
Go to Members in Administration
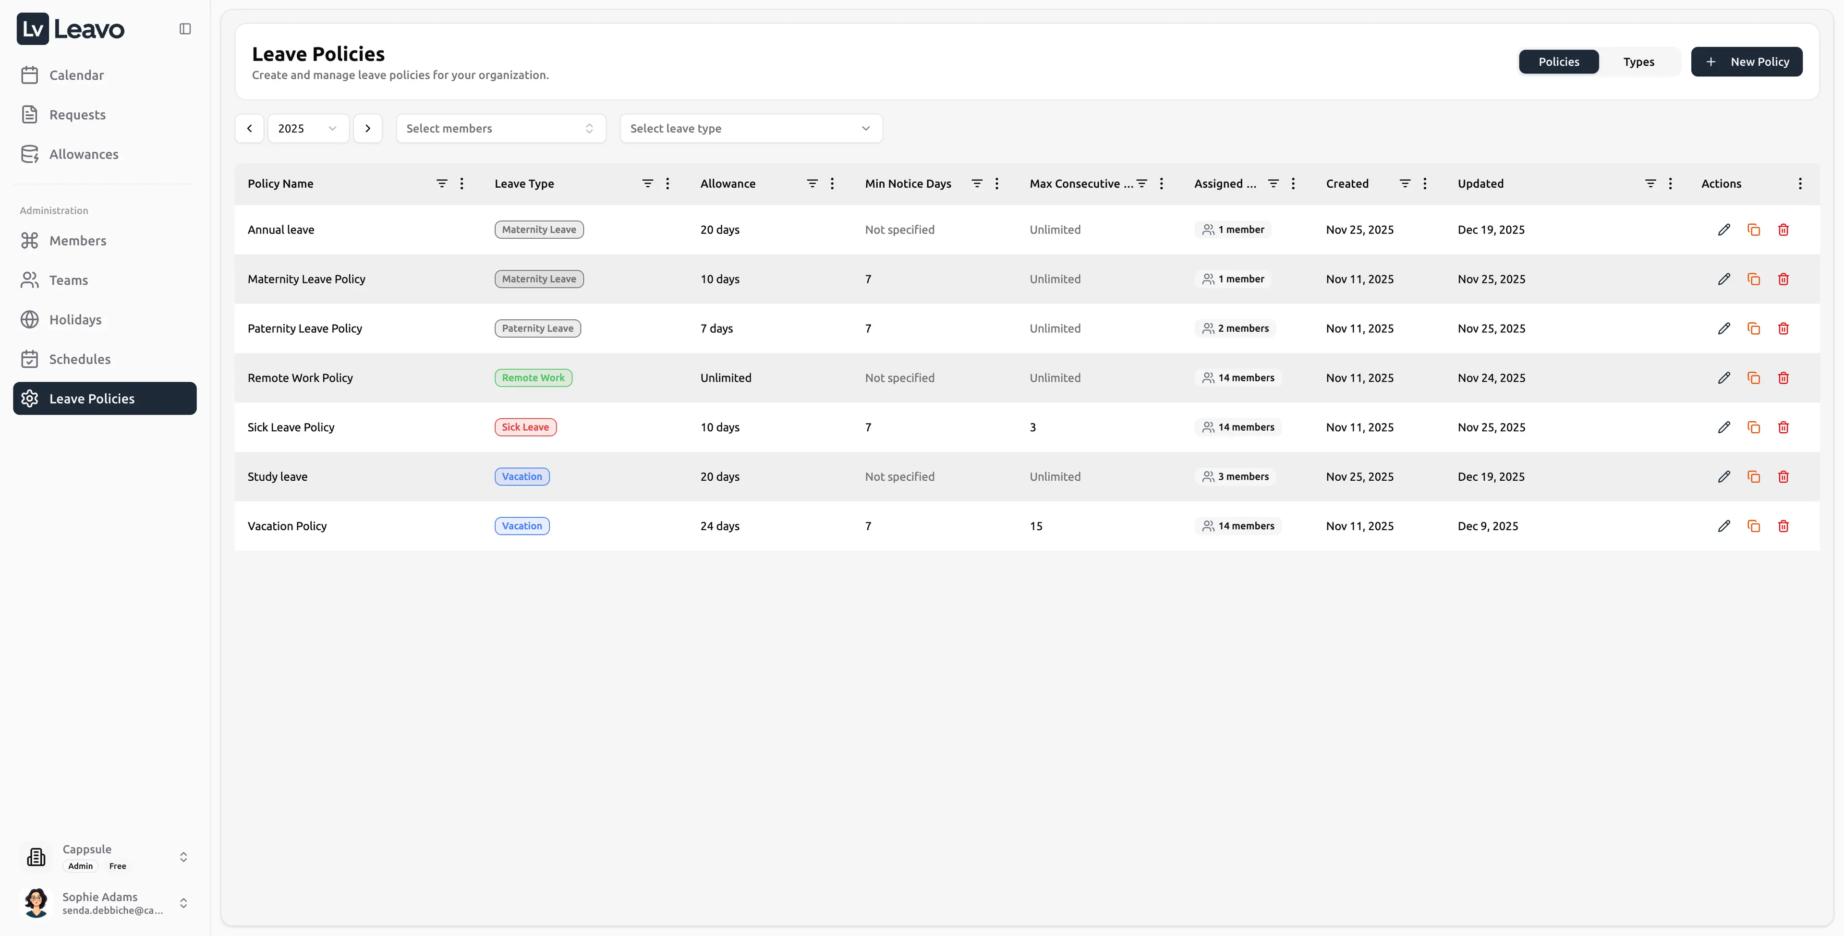77,241
